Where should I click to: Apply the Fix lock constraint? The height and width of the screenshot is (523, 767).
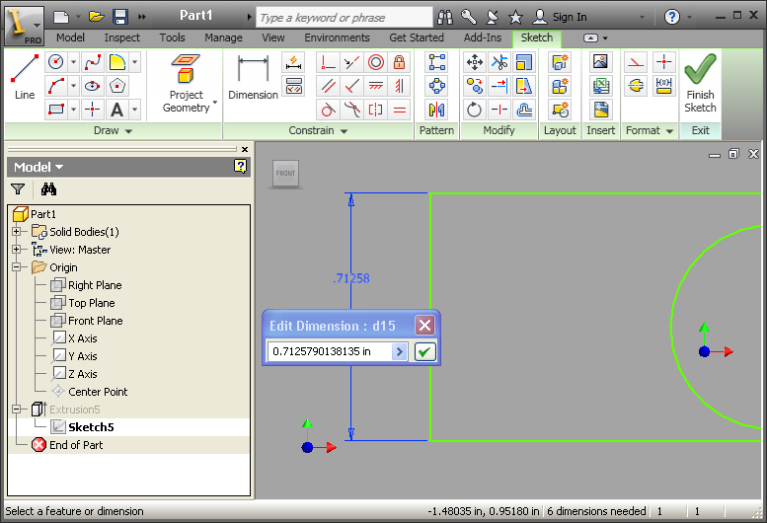click(399, 62)
